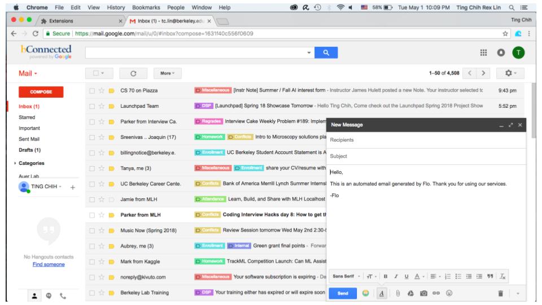The height and width of the screenshot is (305, 542).
Task: Mark Music Now (Spring 2018) importance marker
Action: (x=111, y=230)
